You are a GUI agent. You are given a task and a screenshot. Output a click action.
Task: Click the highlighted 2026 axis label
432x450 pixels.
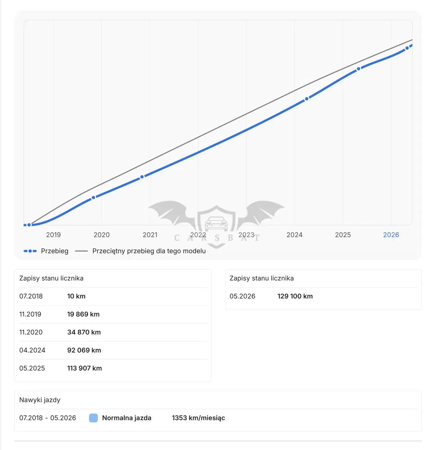(x=391, y=235)
